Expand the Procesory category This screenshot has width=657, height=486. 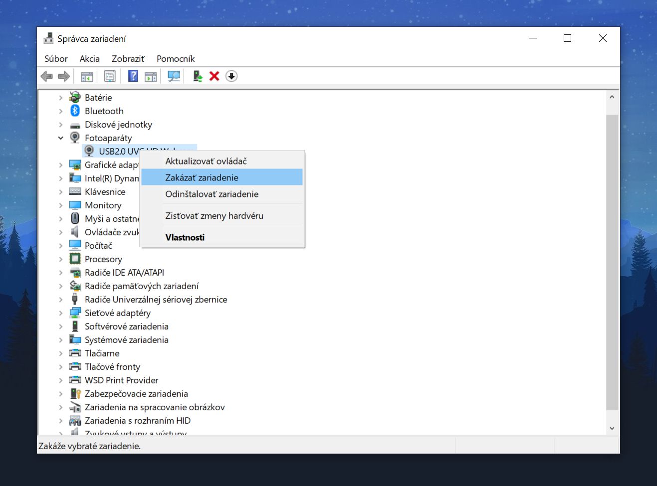click(x=61, y=259)
